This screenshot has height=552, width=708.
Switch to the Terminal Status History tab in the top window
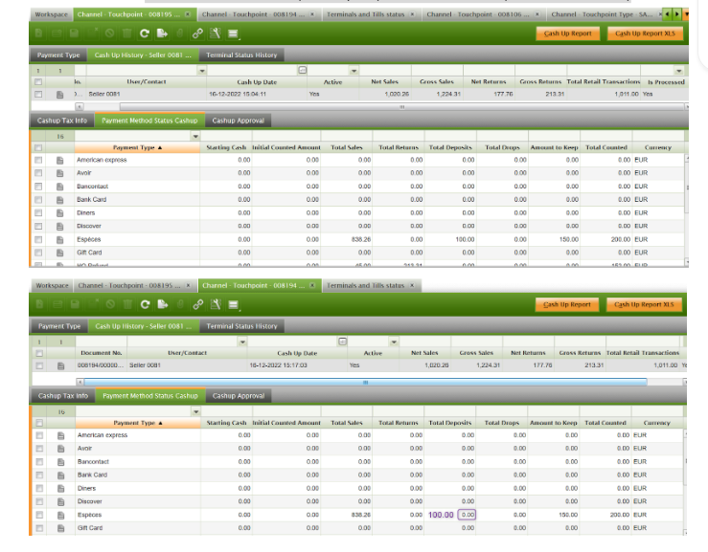[x=241, y=55]
